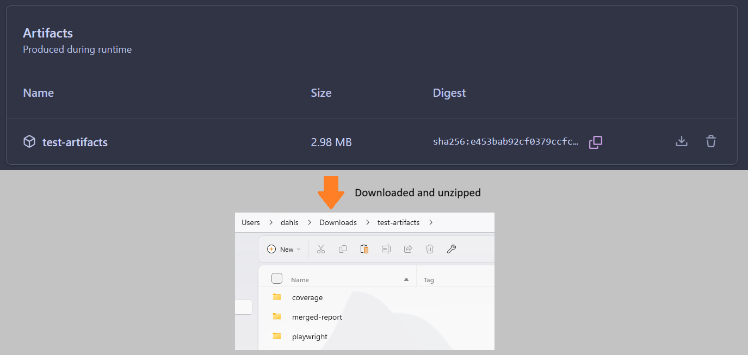Copy the sha256 digest to clipboard
Screen dimensions: 748x355
click(x=596, y=142)
